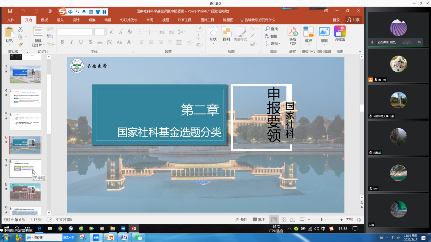The image size is (431, 242).
Task: Click the Cut scissors icon
Action: [x=20, y=30]
